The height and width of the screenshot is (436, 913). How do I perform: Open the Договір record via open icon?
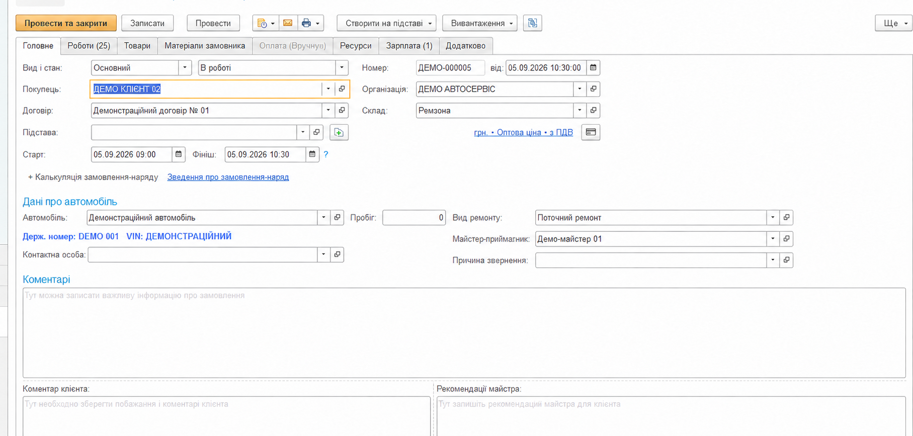point(342,111)
